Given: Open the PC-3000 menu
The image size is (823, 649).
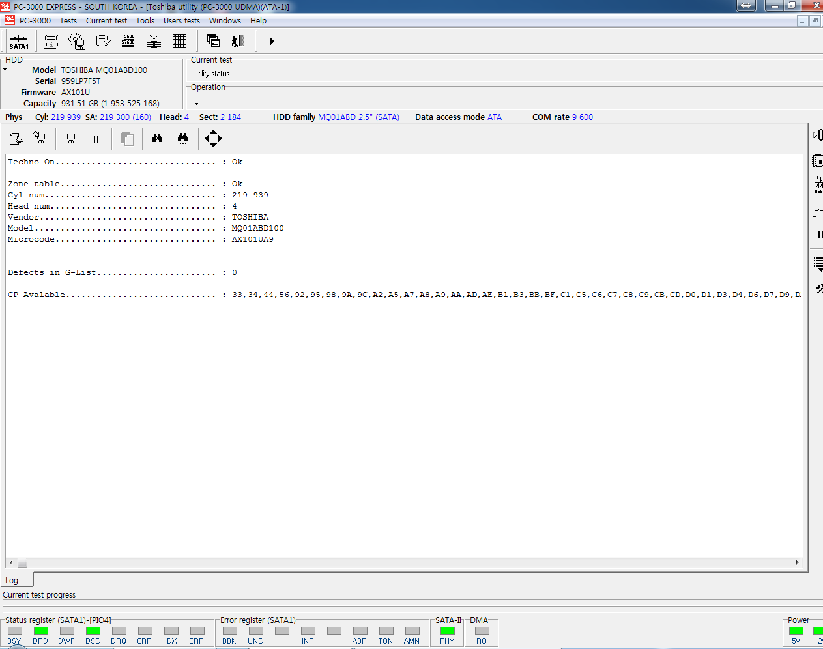Looking at the screenshot, I should (x=35, y=21).
